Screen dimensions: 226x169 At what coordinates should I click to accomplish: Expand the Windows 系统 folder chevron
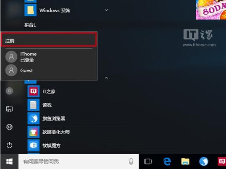[x=107, y=10]
